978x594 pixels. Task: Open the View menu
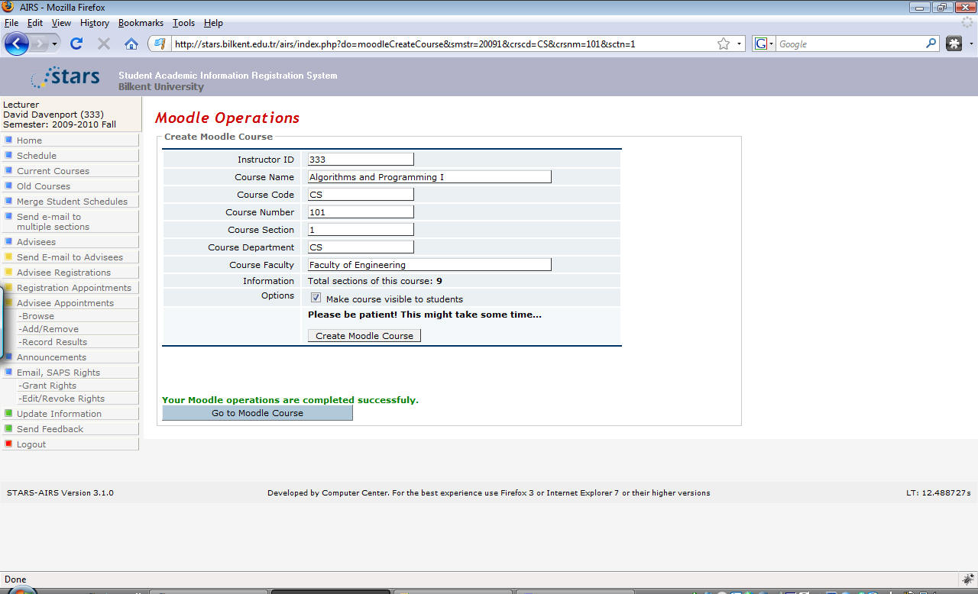[x=61, y=23]
